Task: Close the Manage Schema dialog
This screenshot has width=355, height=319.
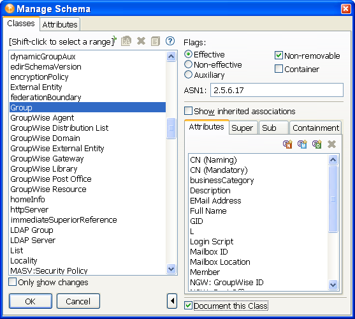Action: pos(345,9)
